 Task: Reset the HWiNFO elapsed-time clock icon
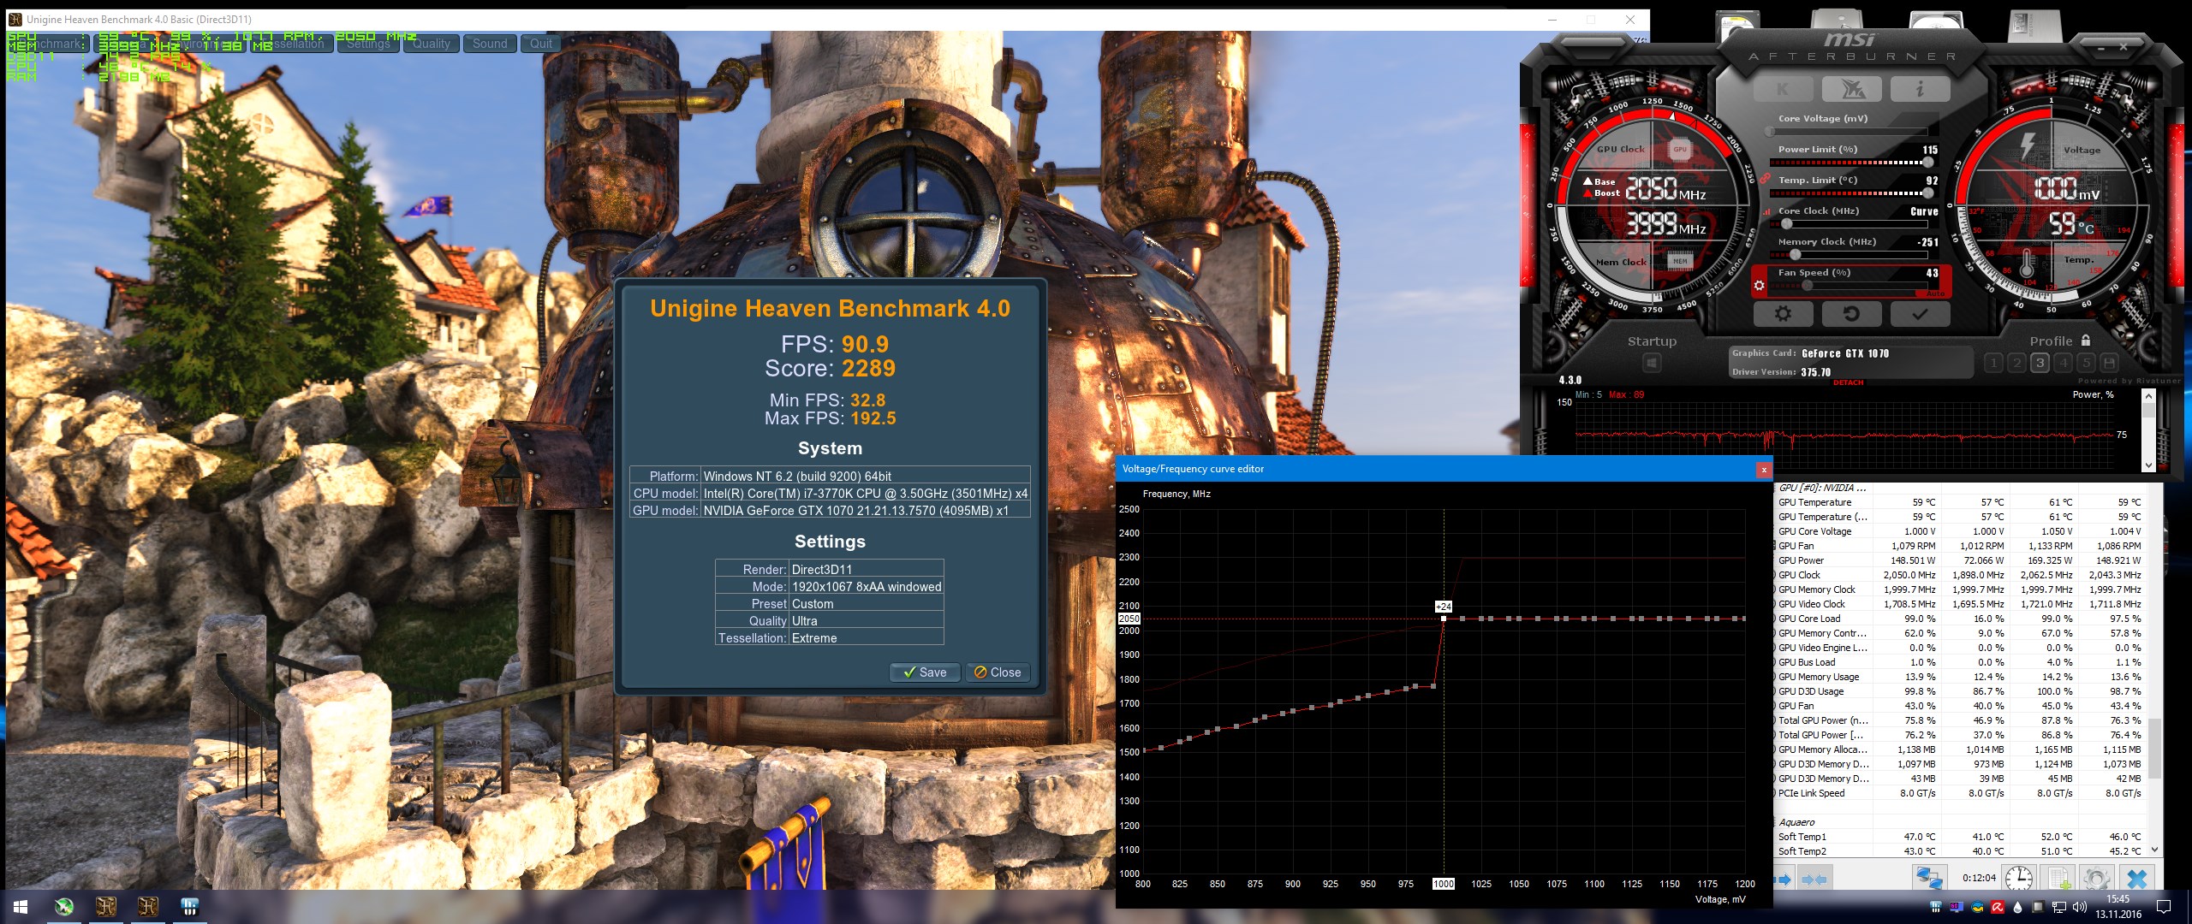[2019, 878]
